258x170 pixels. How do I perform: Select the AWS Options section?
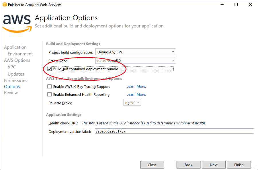[x=17, y=60]
